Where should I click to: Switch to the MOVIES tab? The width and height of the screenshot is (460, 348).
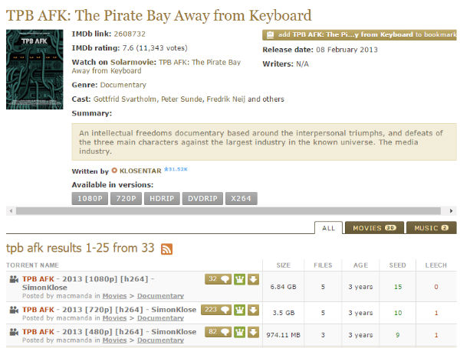coord(373,228)
